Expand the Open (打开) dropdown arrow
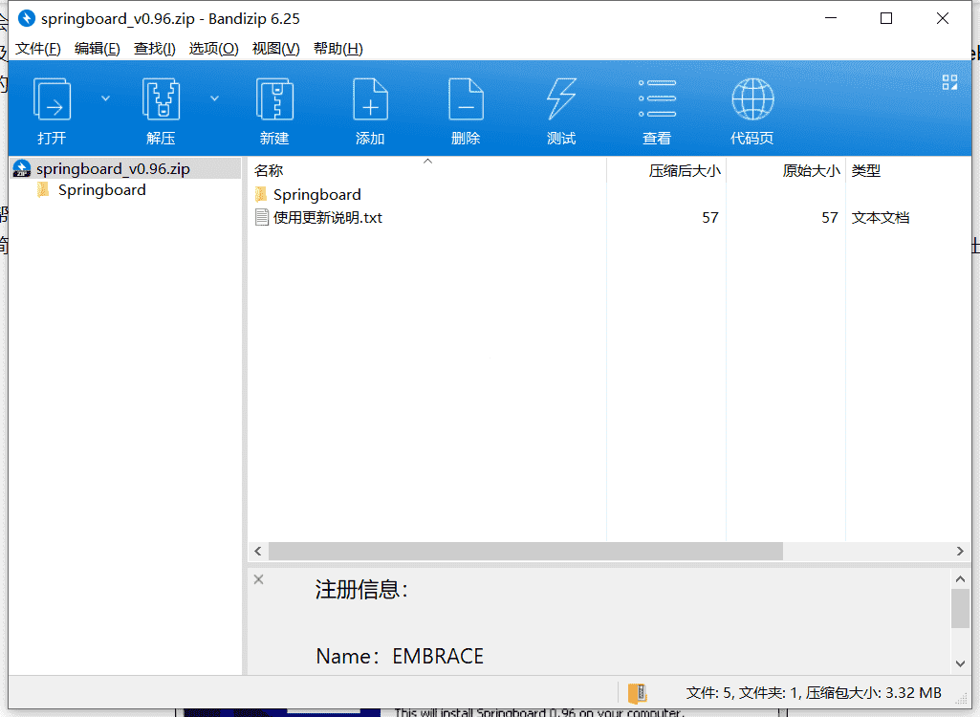 click(x=105, y=98)
